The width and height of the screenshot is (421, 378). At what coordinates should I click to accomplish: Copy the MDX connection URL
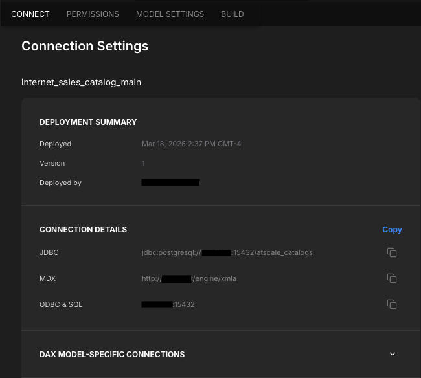pyautogui.click(x=392, y=278)
